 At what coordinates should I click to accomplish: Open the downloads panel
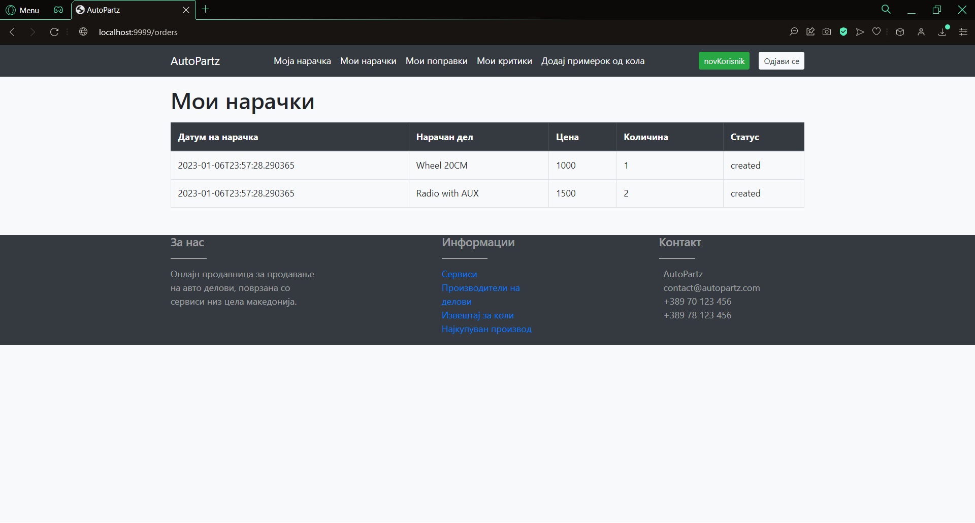point(942,32)
